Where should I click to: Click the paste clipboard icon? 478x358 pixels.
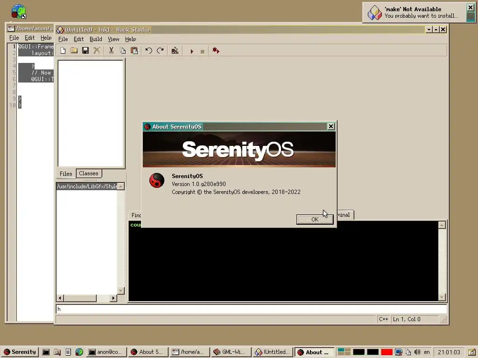tap(134, 50)
